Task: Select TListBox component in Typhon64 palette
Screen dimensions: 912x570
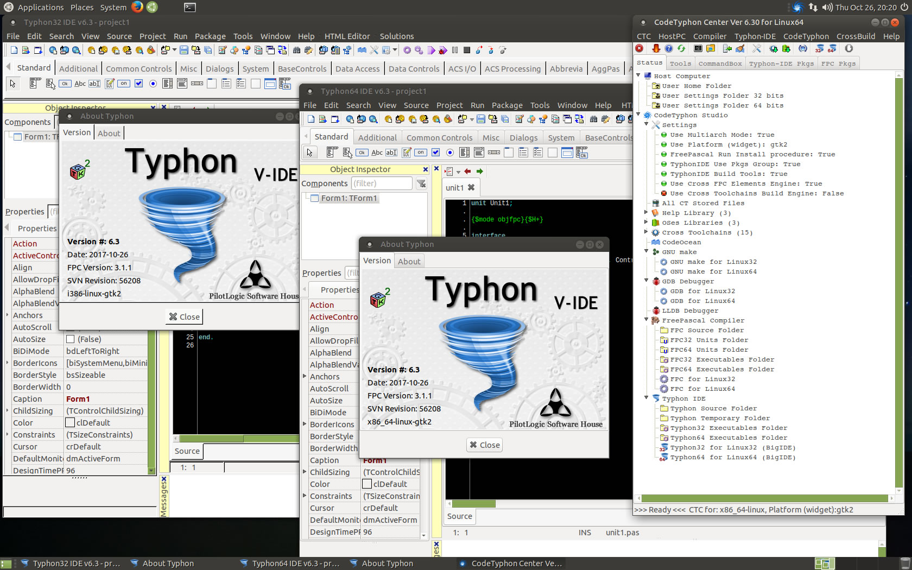Action: (464, 153)
